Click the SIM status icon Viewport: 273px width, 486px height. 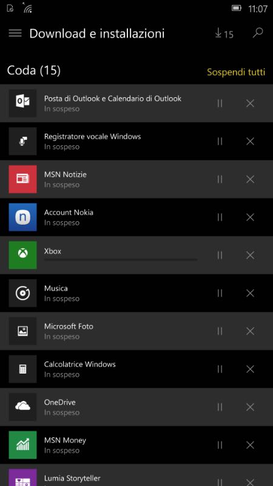(x=10, y=9)
